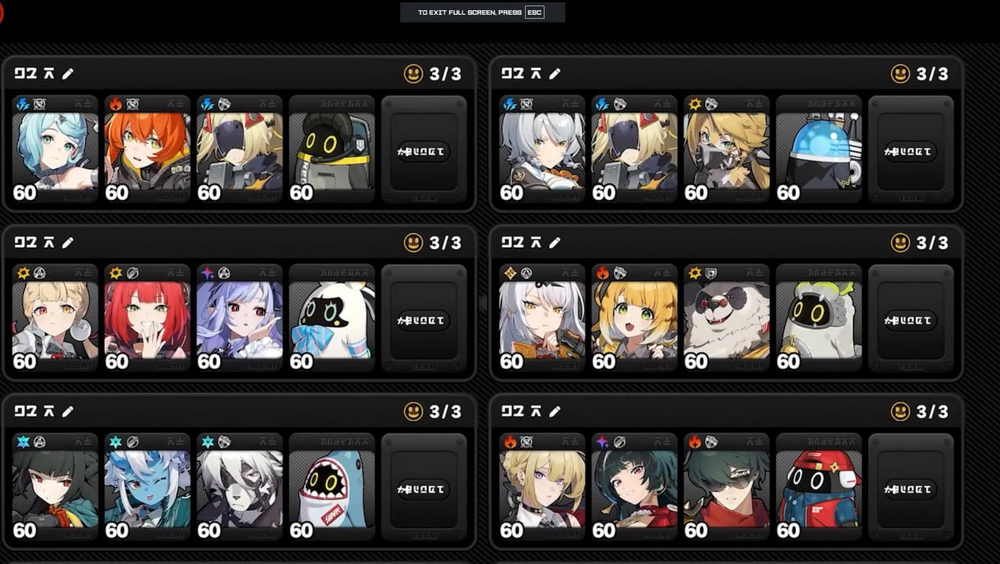Click smiley face icon on the red-cap Bangboo team
This screenshot has width=1000, height=564.
coord(900,411)
